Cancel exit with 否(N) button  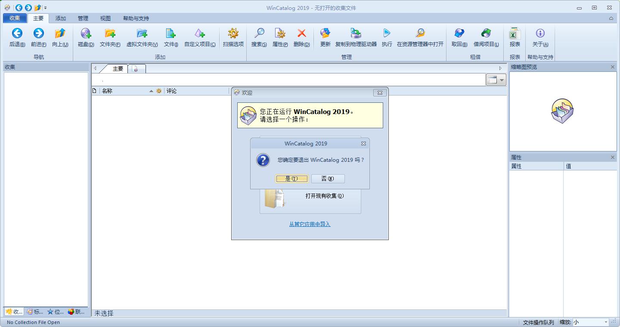tap(328, 179)
